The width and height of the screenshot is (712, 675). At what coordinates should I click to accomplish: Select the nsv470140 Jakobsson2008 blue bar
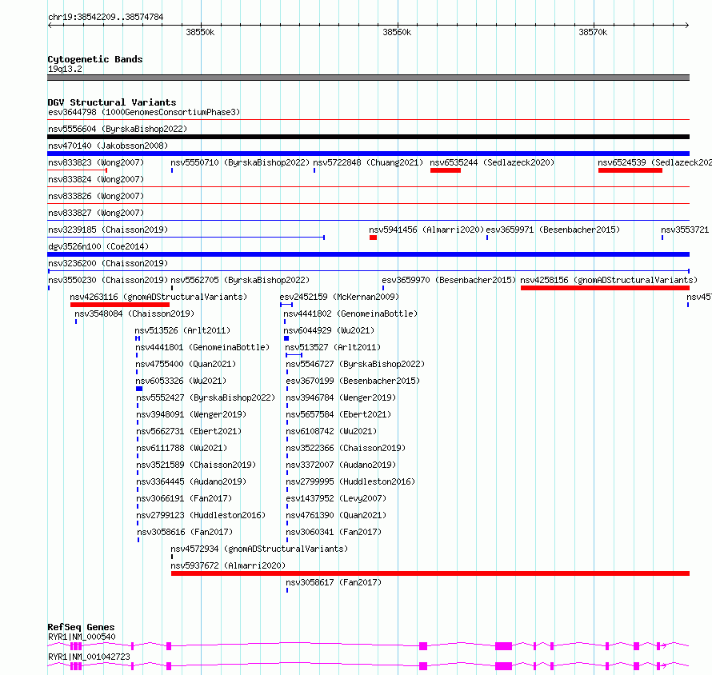[x=368, y=154]
